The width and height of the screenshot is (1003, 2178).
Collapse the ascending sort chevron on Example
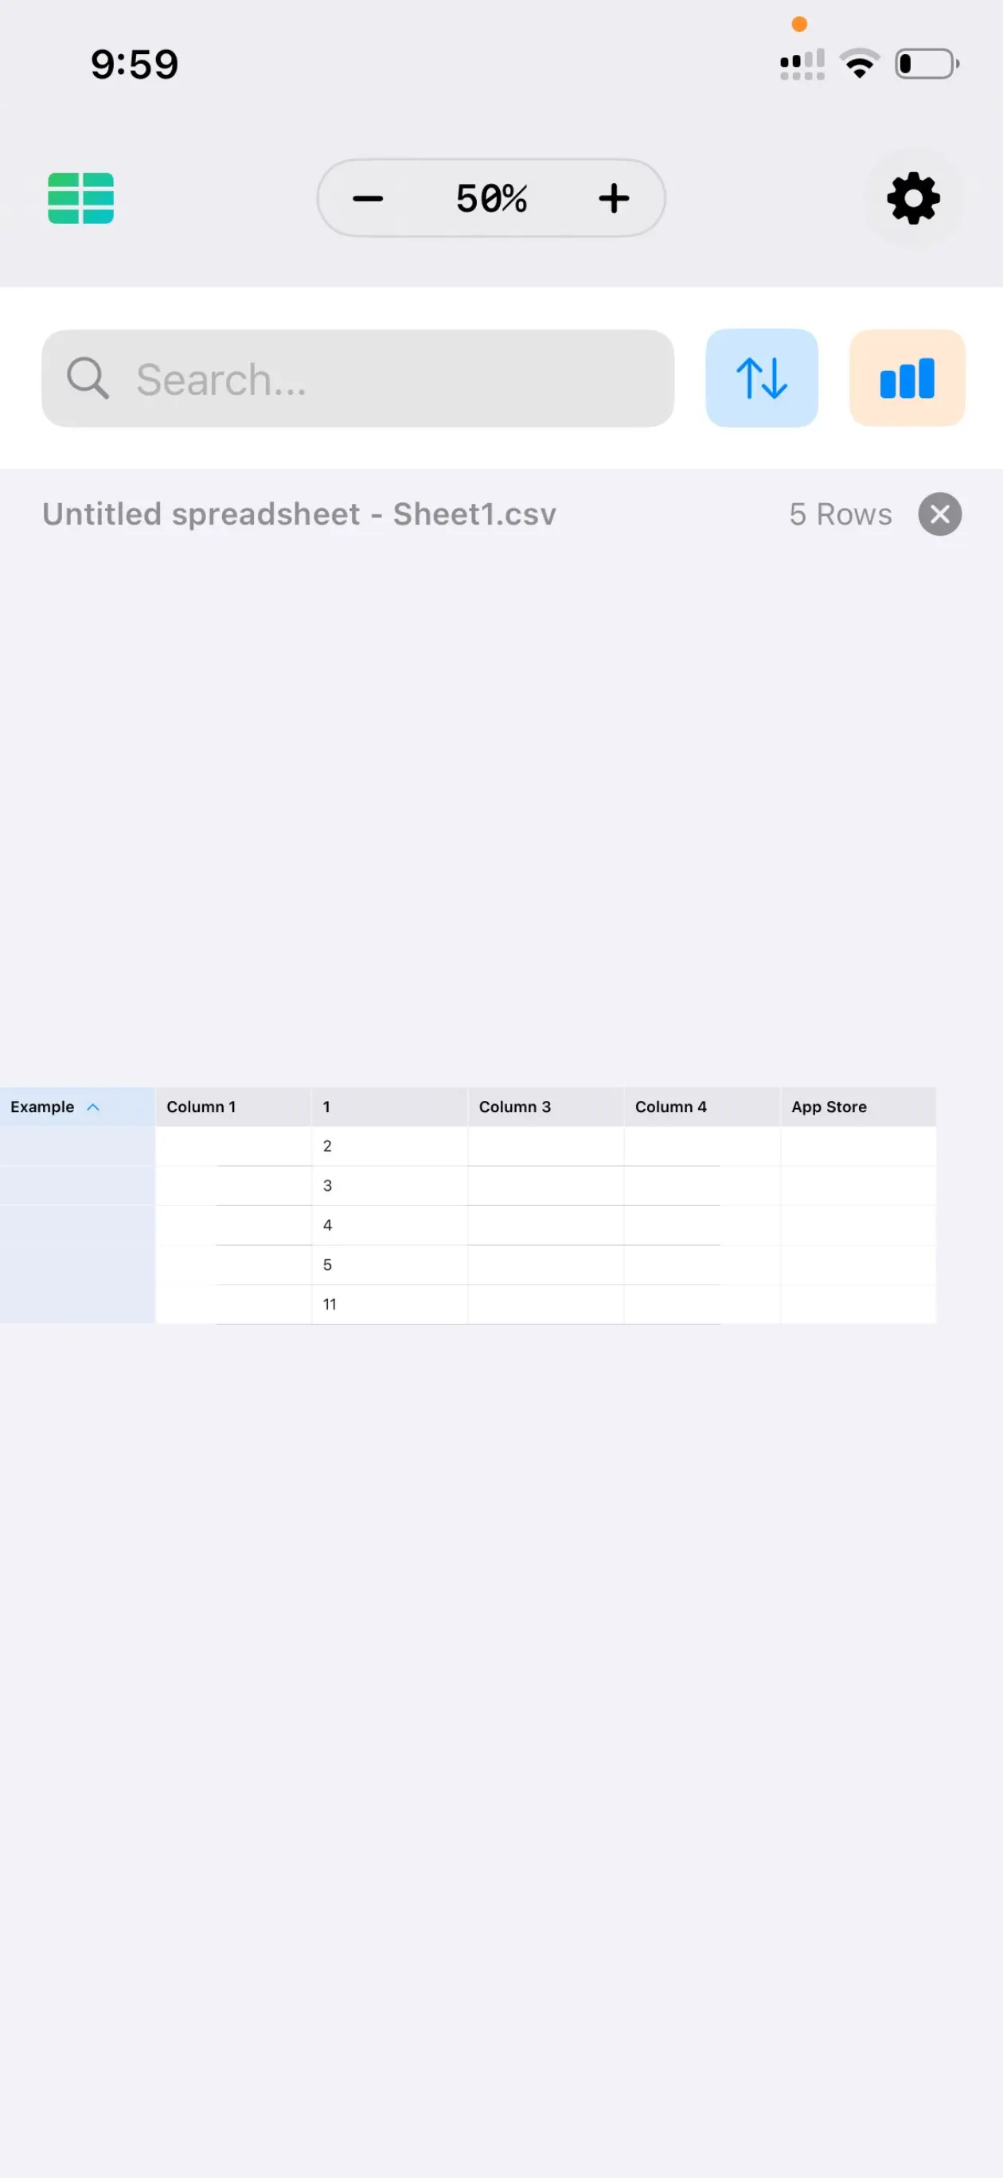coord(95,1106)
